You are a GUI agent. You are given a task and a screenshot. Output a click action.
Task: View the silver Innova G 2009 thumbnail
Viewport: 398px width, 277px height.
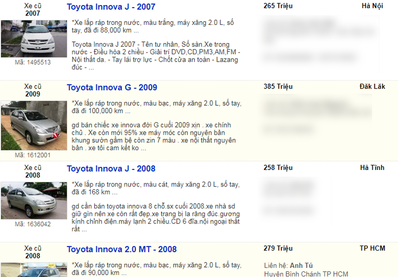coord(34,125)
